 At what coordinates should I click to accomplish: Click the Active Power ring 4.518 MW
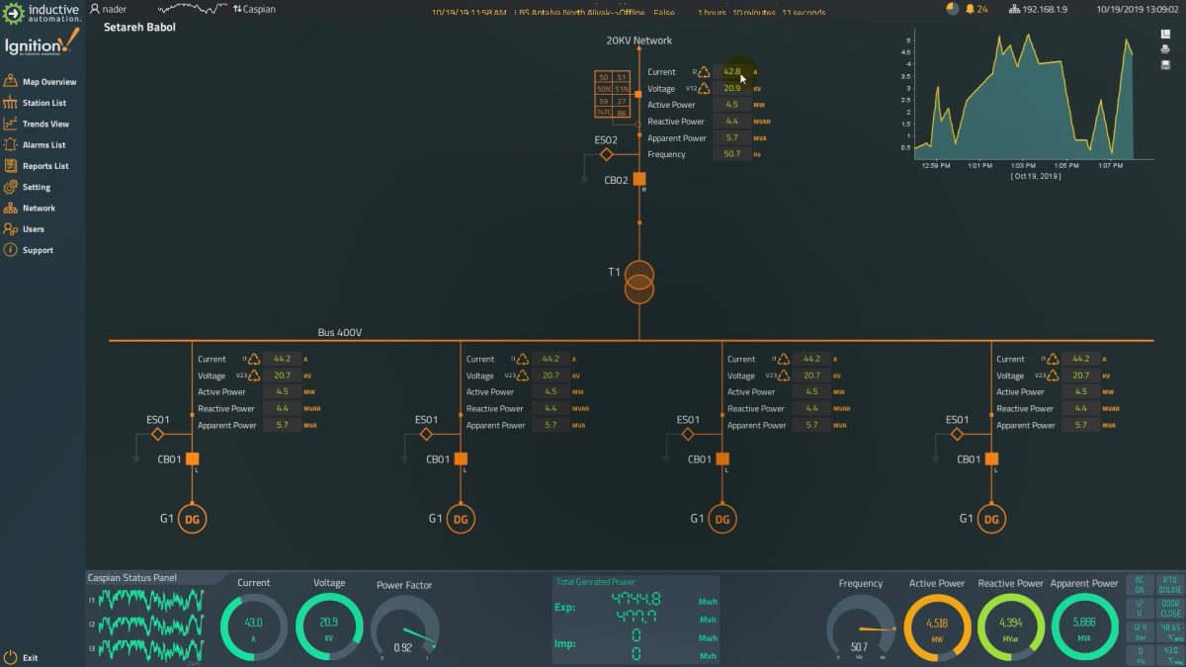click(x=937, y=627)
